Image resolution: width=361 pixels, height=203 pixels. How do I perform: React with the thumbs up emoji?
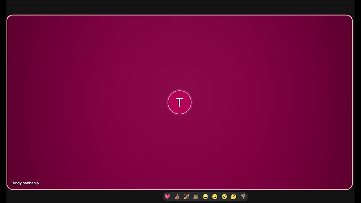[x=177, y=197]
